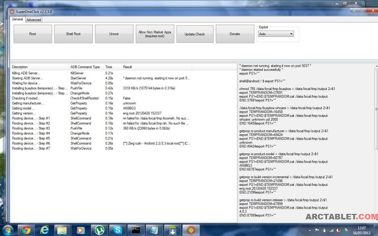378x236 pixels.
Task: Sort by the Description column header
Action: [x=39, y=67]
